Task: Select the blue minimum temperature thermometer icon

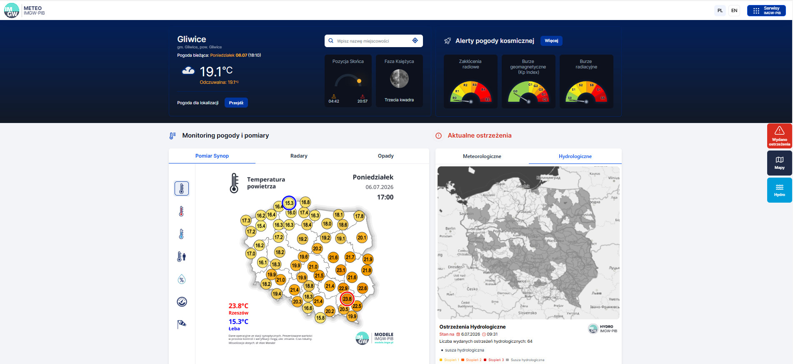Action: click(181, 234)
